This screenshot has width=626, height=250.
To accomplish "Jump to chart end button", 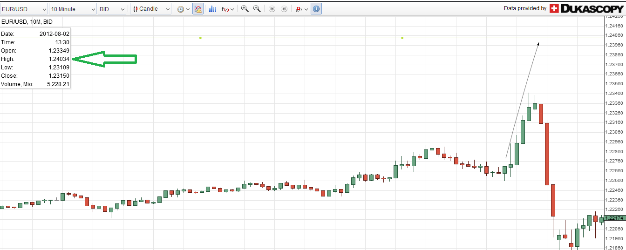I will tap(284, 9).
